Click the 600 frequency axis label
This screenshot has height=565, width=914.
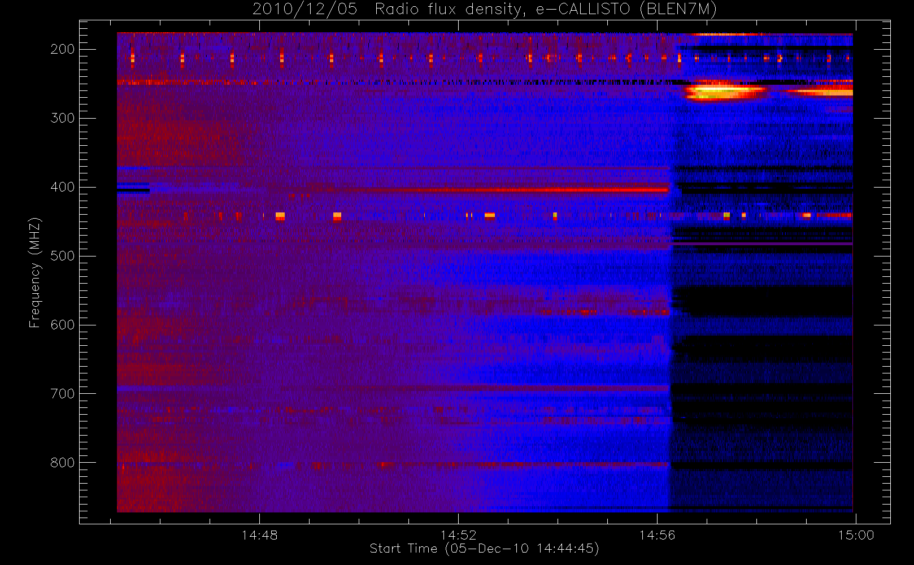click(62, 325)
